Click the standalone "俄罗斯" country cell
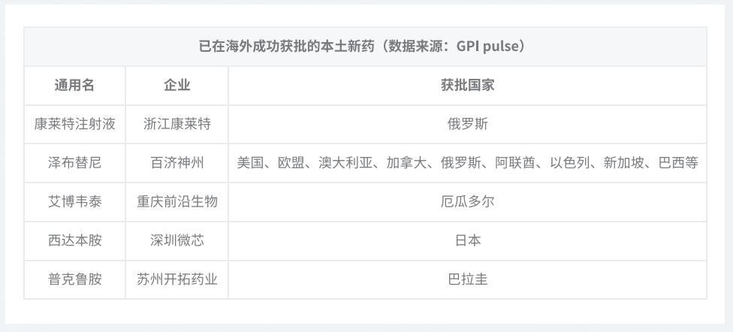 pos(467,124)
